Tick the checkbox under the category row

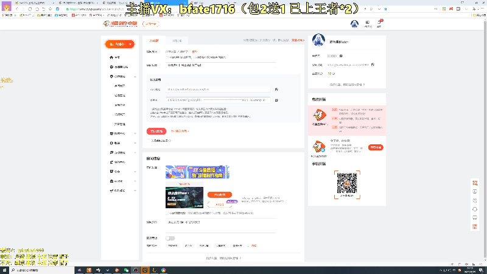point(167,57)
